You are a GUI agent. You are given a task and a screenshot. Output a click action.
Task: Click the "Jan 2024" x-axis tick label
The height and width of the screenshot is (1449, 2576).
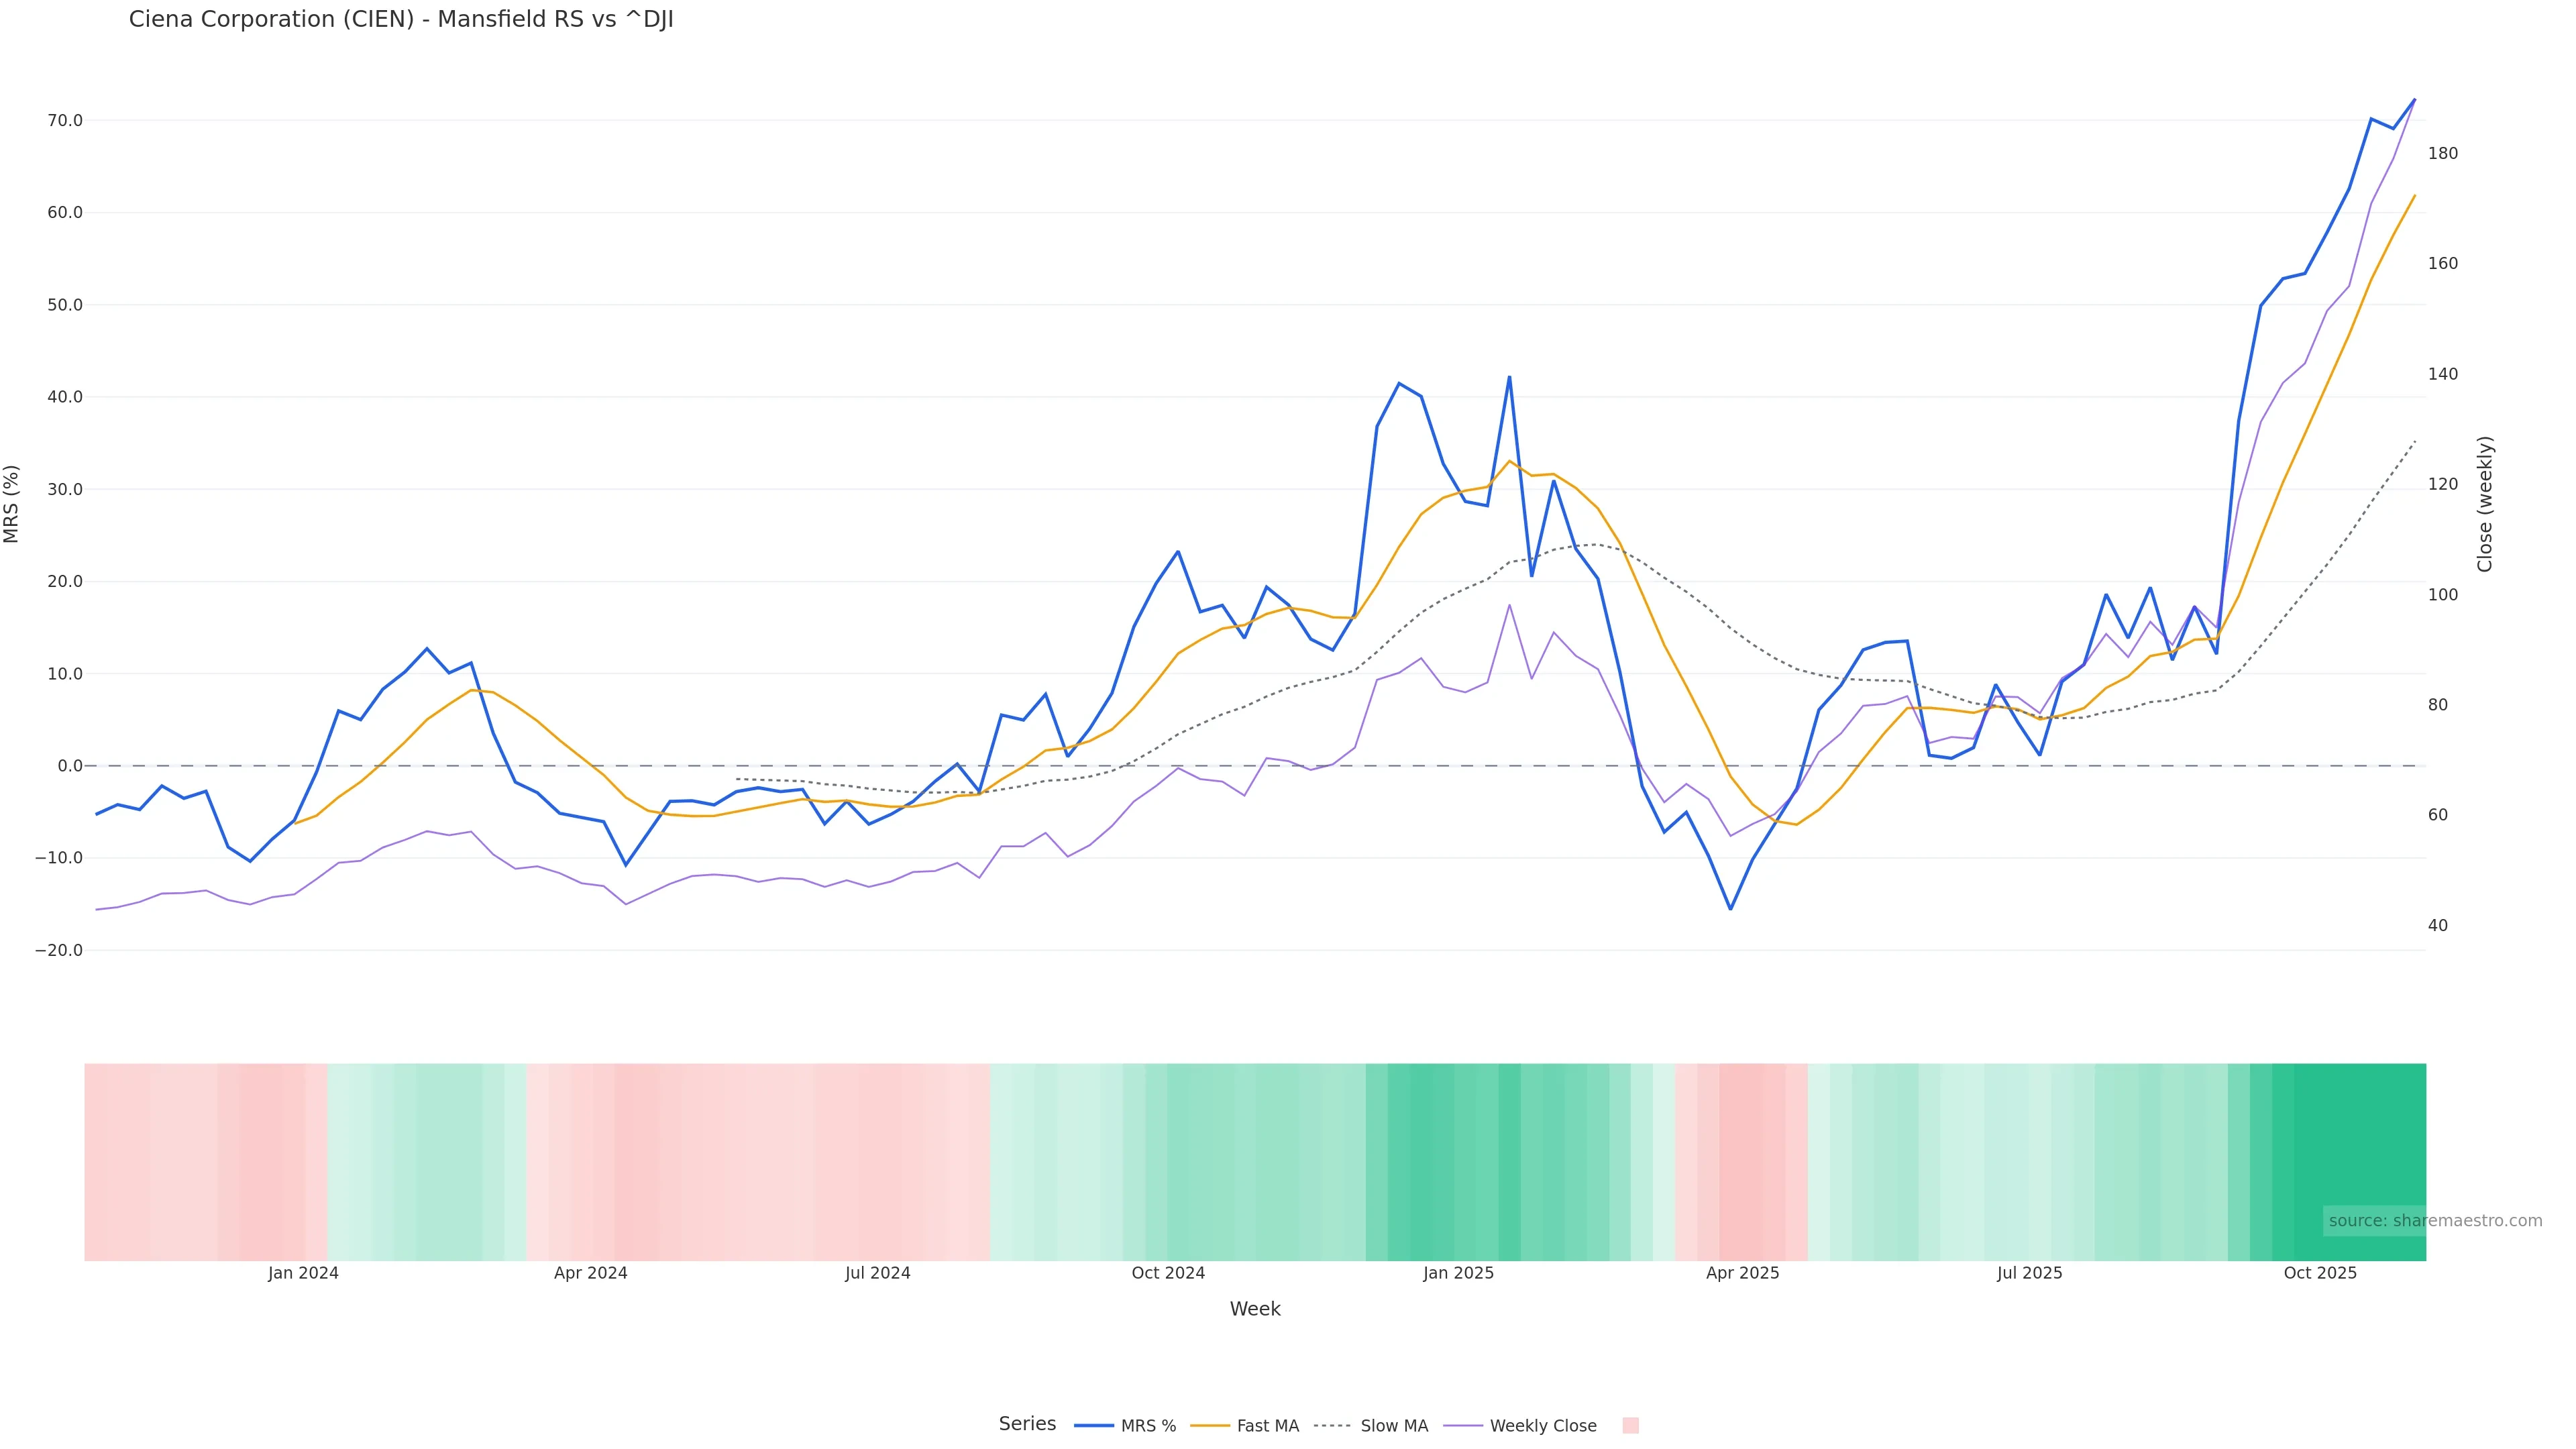point(303,1273)
